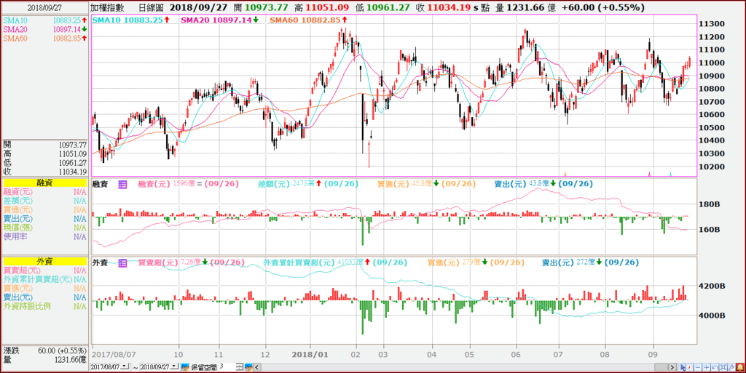Click 賣出(元) 43.8億 legend in 融資 chart
The image size is (746, 373).
pyautogui.click(x=543, y=184)
